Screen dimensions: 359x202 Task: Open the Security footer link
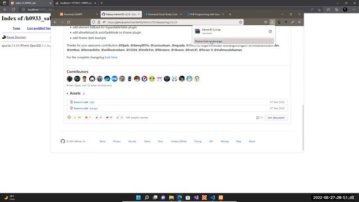point(132,141)
